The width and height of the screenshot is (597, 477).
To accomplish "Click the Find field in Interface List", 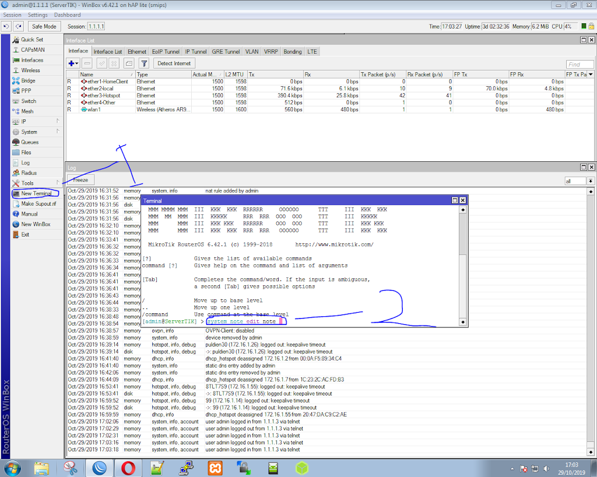I will (x=580, y=64).
